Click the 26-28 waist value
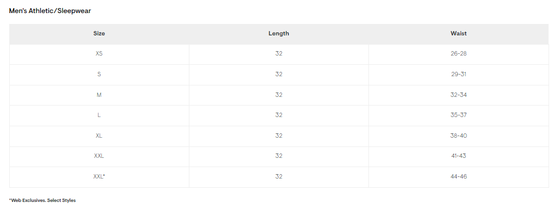The width and height of the screenshot is (560, 215). tap(459, 54)
